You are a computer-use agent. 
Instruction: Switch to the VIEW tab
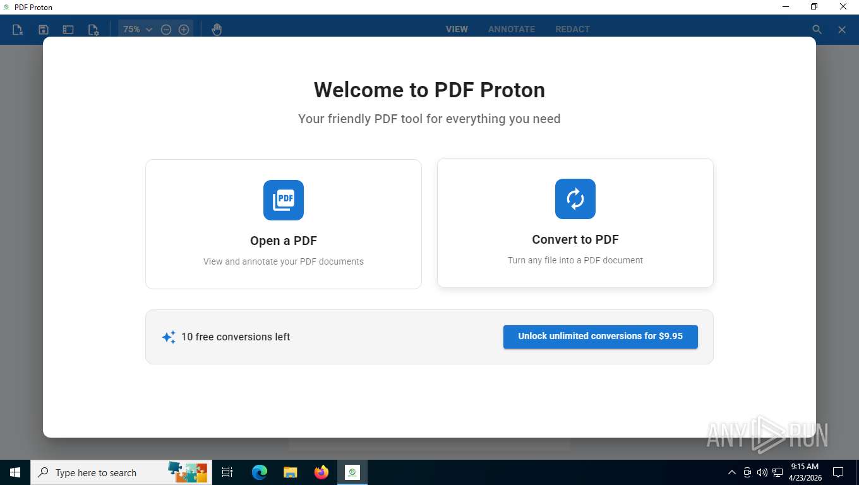(x=457, y=29)
